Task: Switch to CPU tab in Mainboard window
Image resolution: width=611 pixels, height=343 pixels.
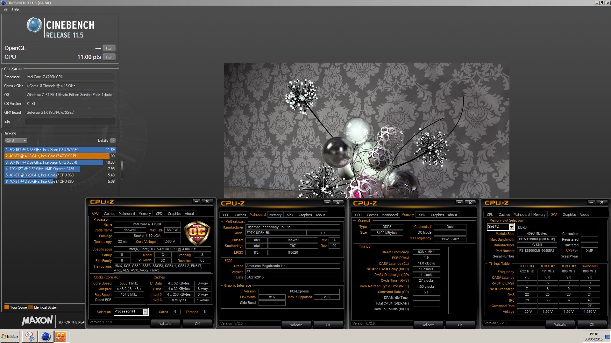Action: [x=226, y=215]
